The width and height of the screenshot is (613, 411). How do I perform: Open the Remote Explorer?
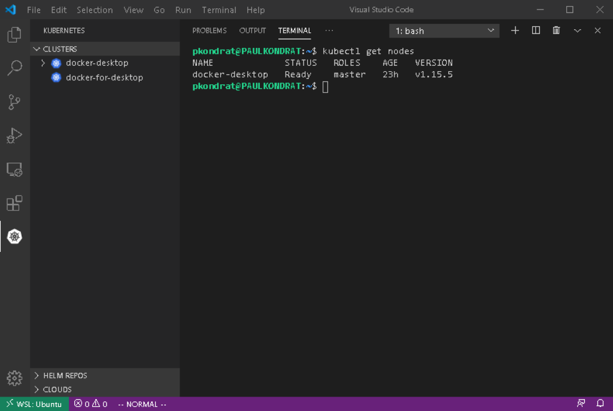point(14,169)
